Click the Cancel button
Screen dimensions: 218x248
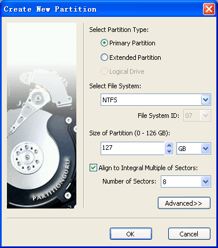point(189,234)
